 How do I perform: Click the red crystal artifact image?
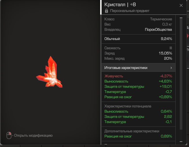[49, 72]
